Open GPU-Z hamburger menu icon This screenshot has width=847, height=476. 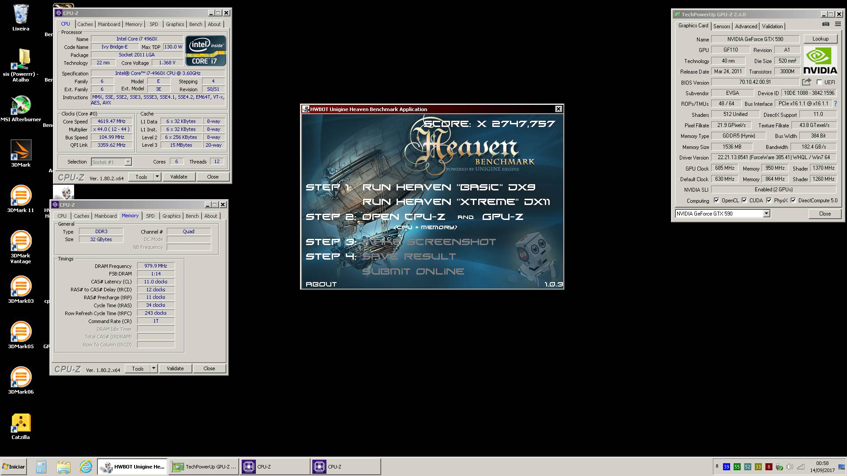(x=837, y=24)
